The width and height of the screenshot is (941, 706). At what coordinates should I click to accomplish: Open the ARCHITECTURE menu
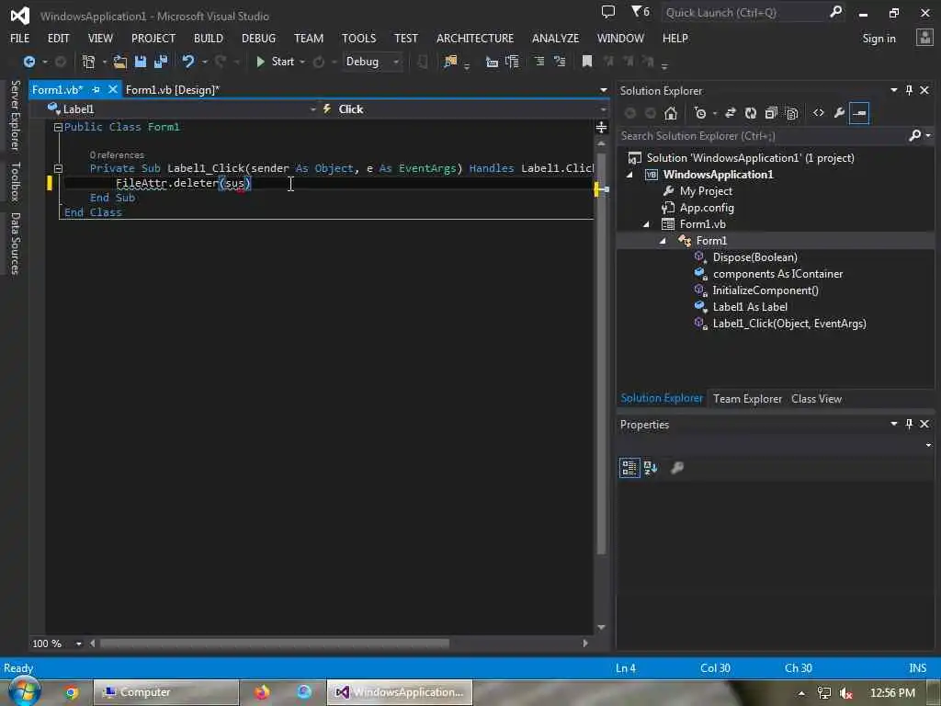click(475, 38)
